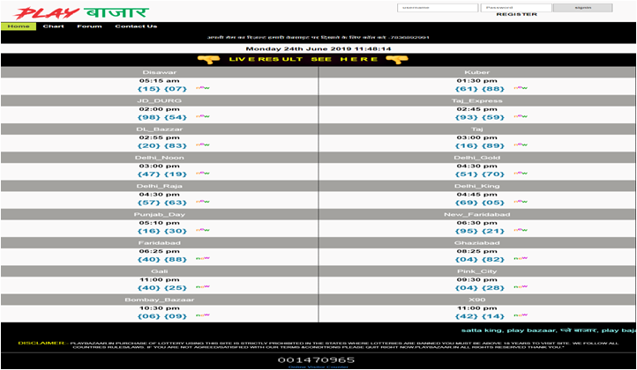This screenshot has height=370, width=637.
Task: Click the new badge in X90 row
Action: tap(521, 314)
